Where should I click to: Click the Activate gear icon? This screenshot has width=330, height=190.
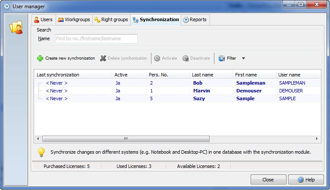(157, 58)
